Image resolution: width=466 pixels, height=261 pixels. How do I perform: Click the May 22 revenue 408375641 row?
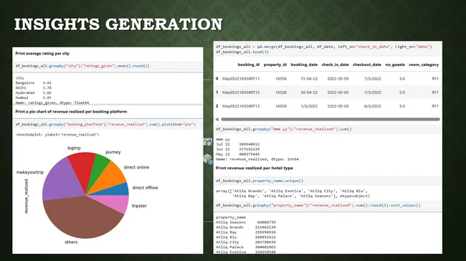(x=238, y=154)
